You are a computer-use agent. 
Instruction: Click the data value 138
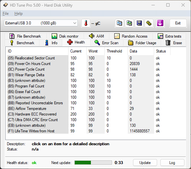click(133, 75)
